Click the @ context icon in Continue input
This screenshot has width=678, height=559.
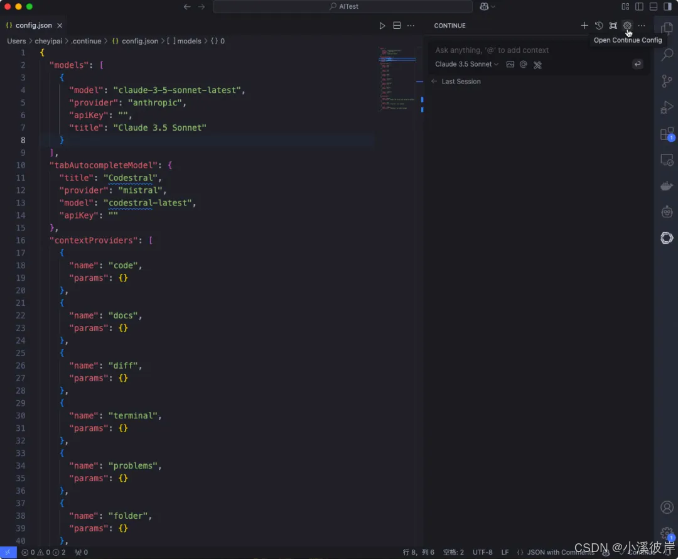524,64
